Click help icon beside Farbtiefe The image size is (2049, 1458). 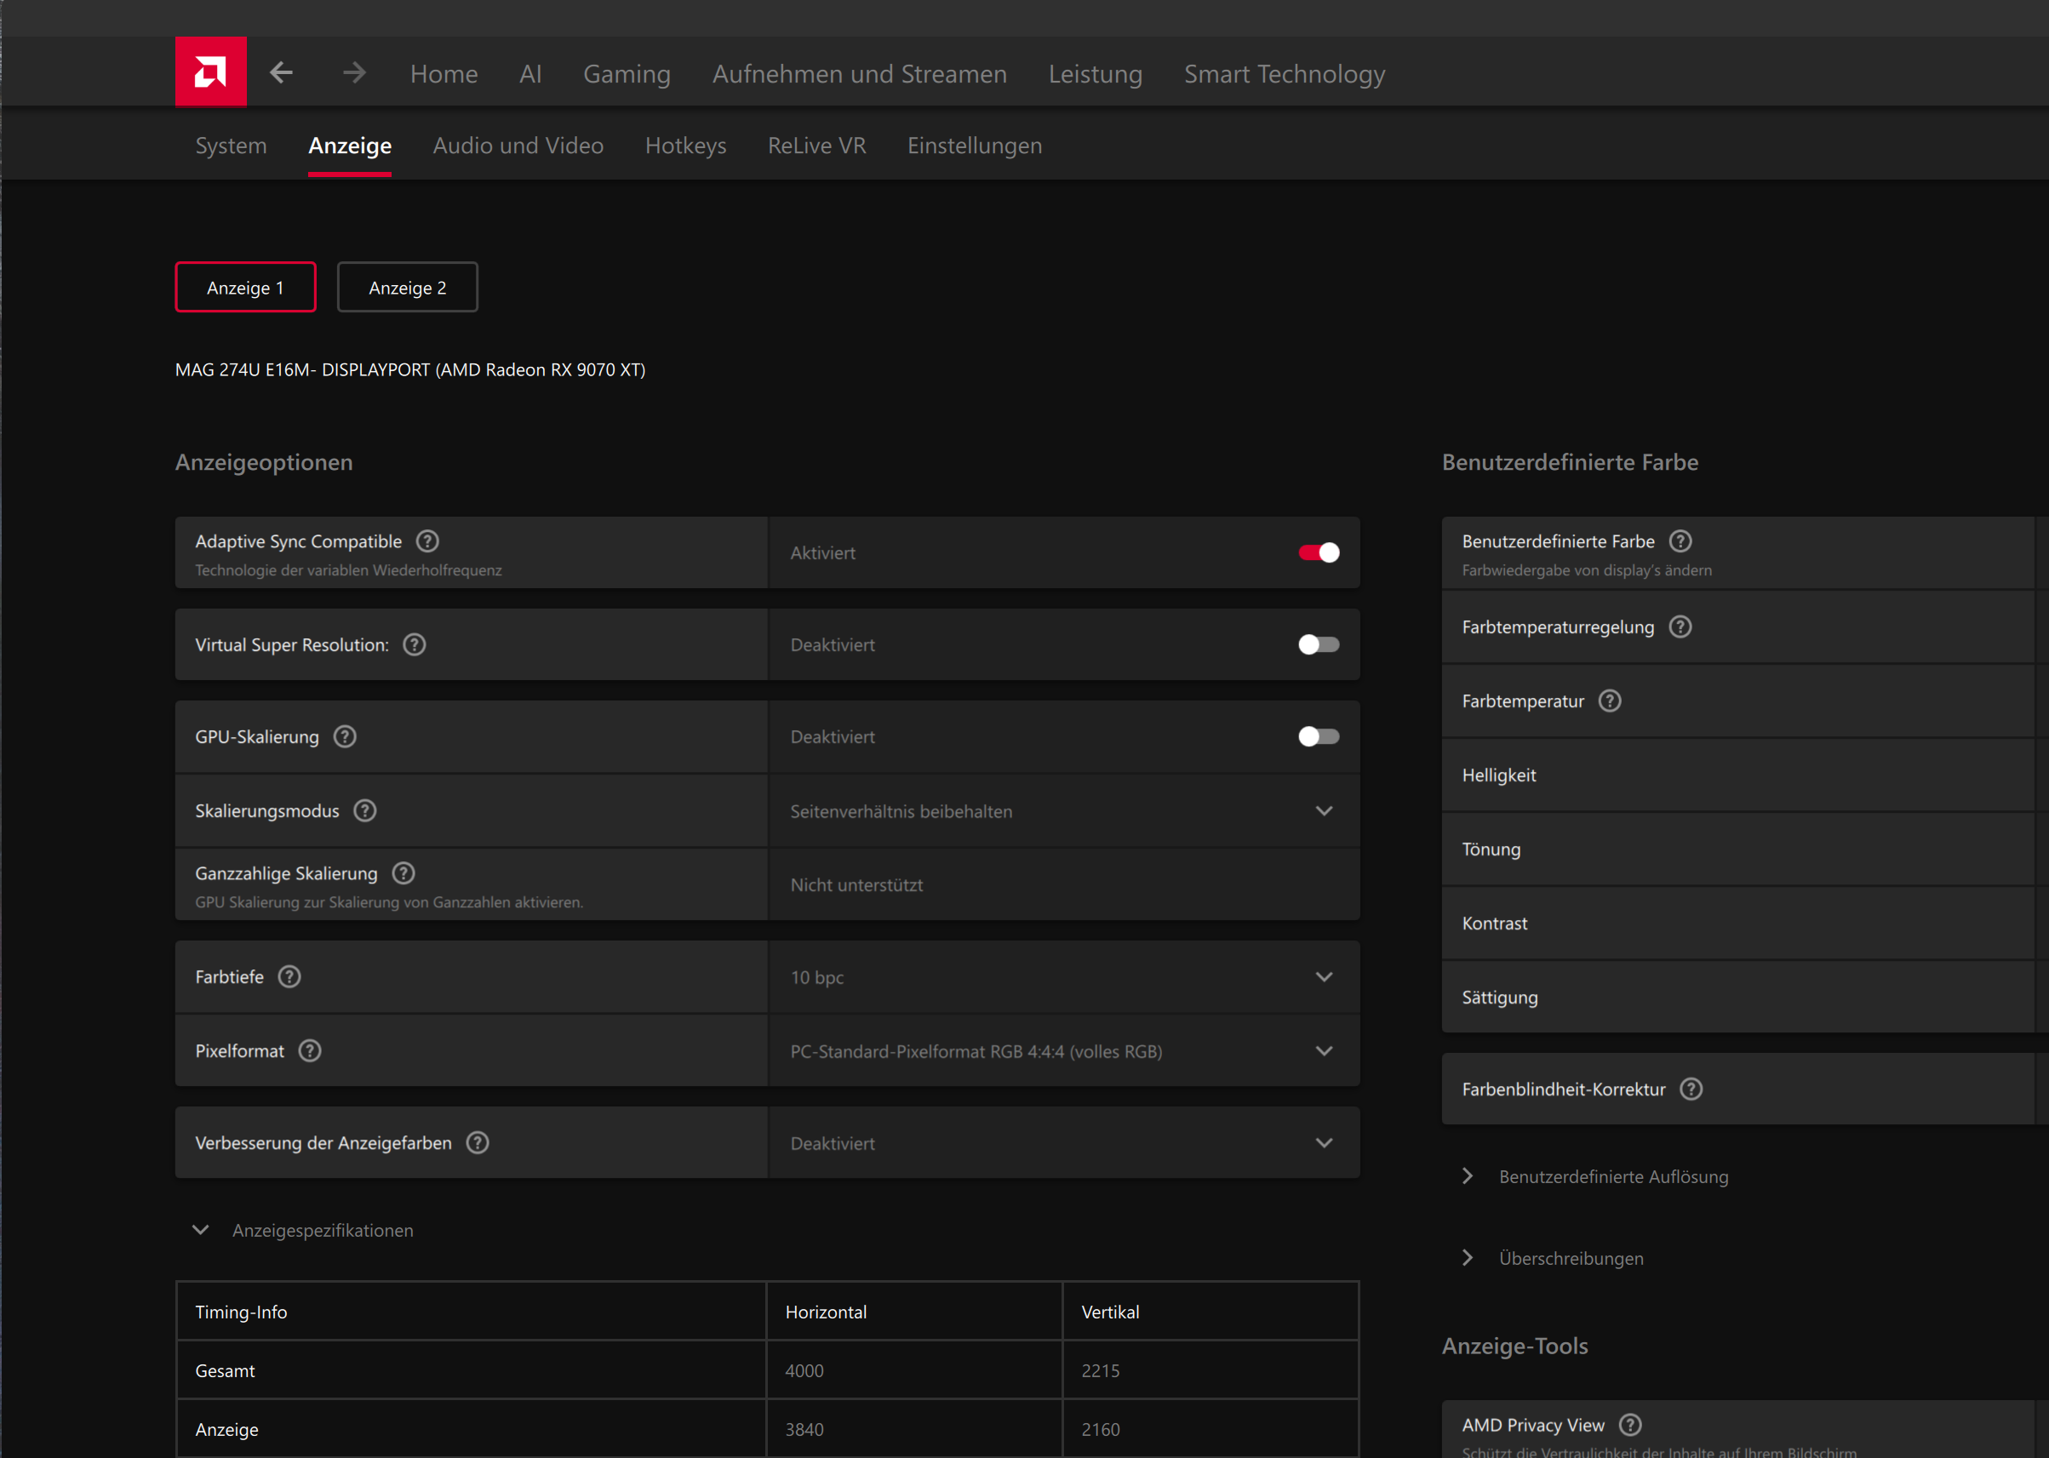tap(289, 977)
